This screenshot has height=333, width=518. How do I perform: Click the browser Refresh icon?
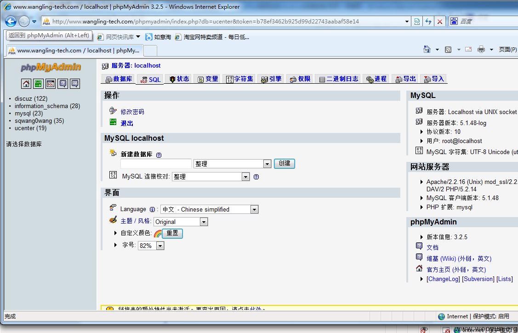point(428,22)
